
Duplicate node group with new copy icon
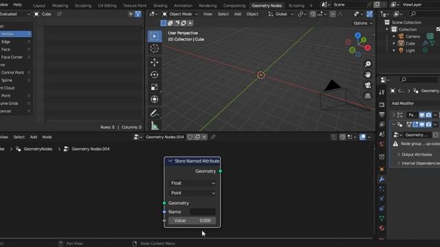pyautogui.click(x=197, y=137)
